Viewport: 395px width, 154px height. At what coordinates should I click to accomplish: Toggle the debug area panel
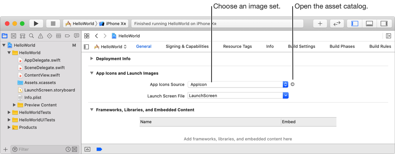click(369, 24)
